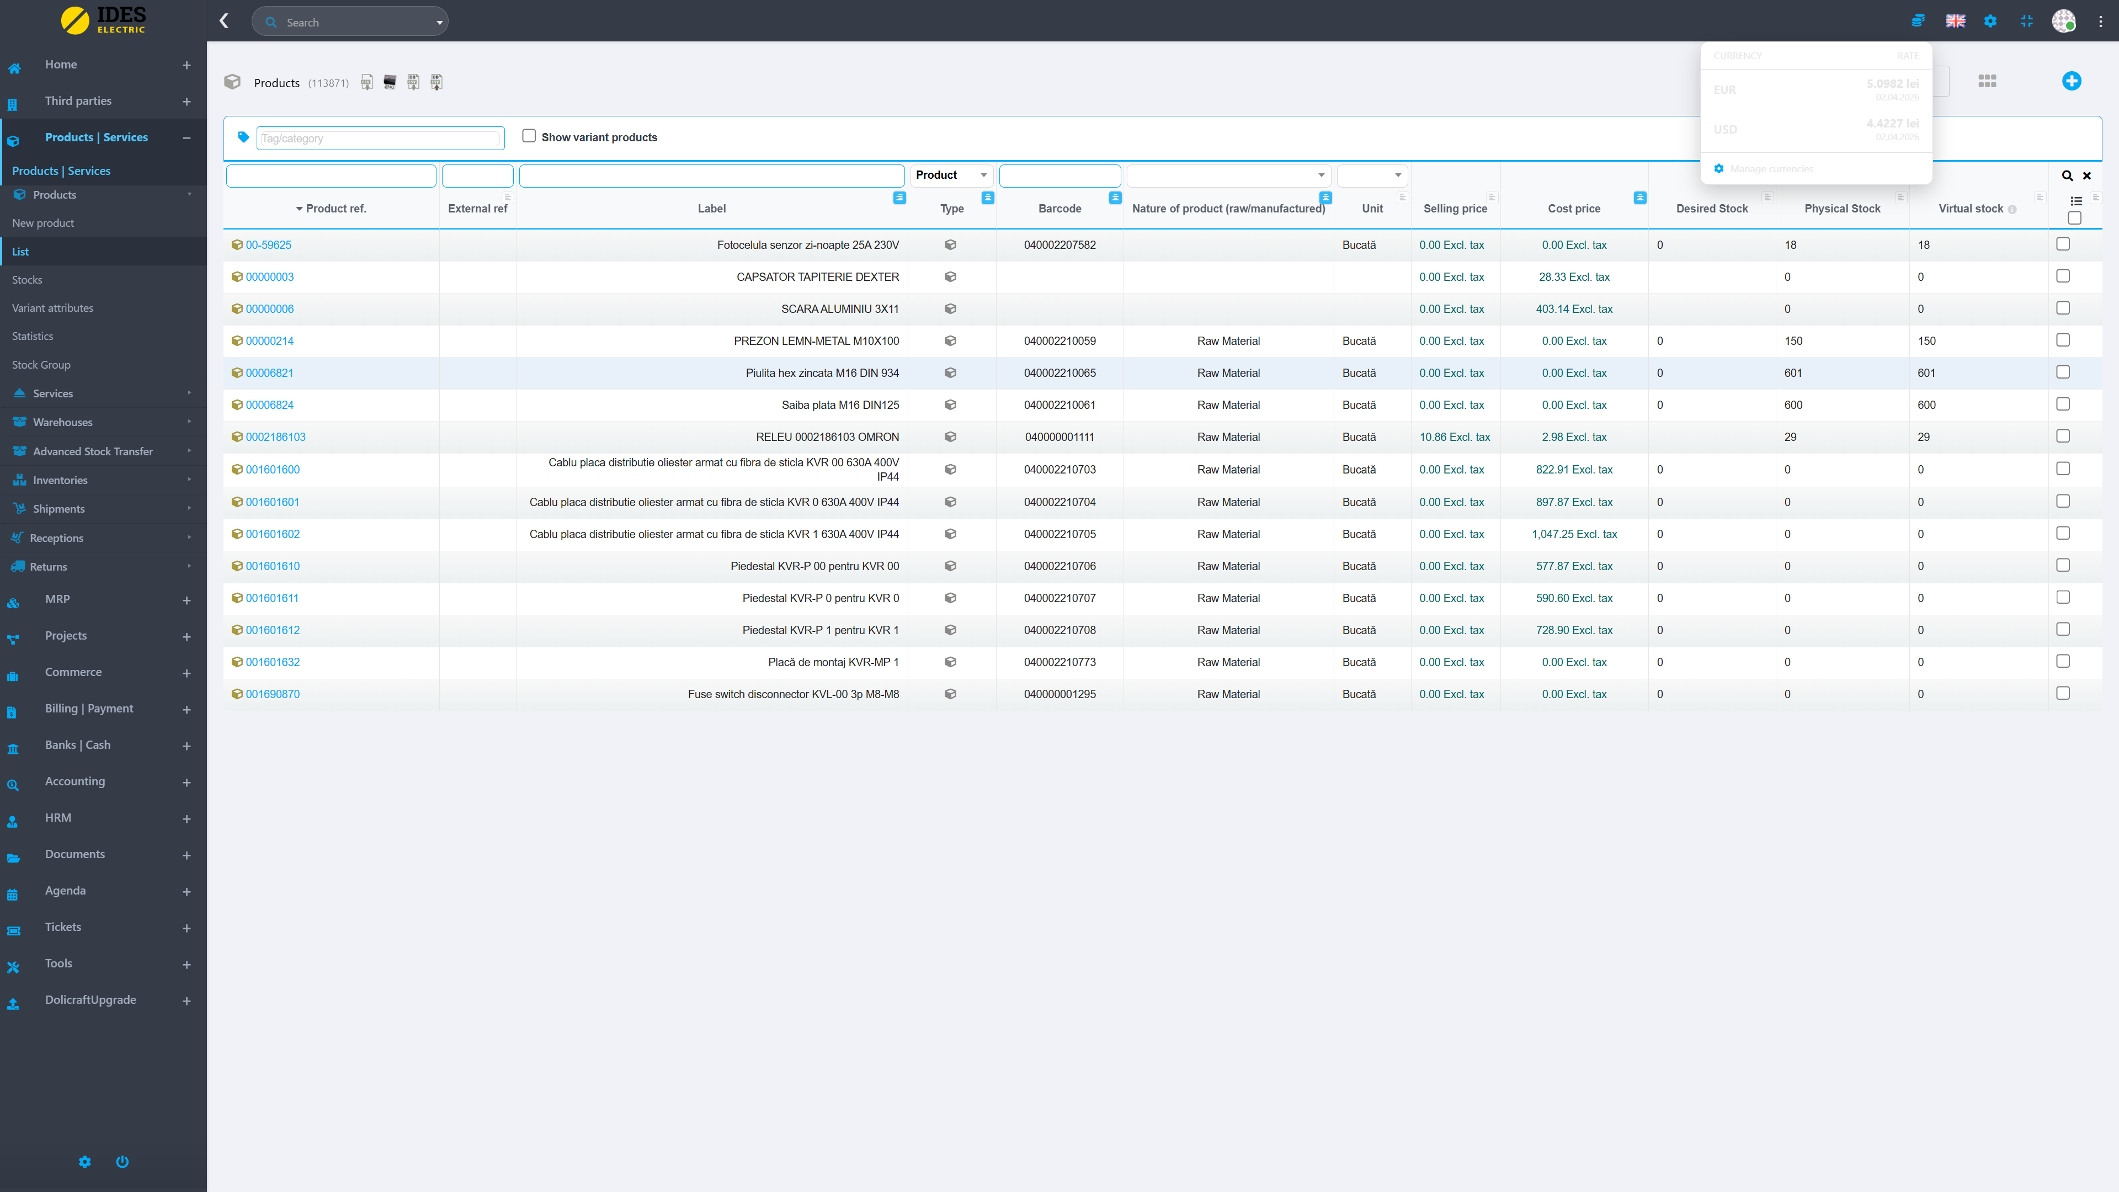Enable Show variant products checkbox
This screenshot has width=2119, height=1192.
pos(529,136)
